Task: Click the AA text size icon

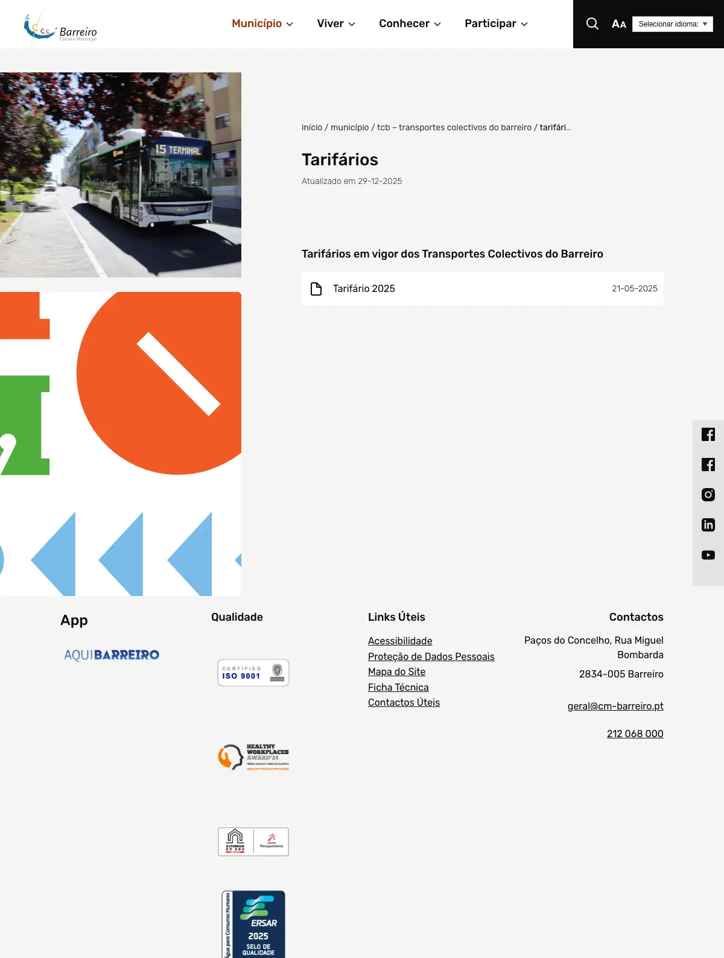Action: pos(618,24)
